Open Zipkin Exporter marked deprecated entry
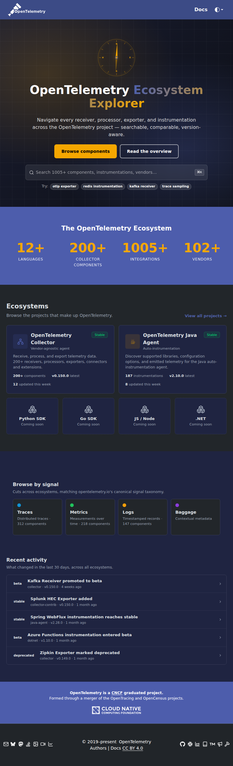 (x=116, y=655)
